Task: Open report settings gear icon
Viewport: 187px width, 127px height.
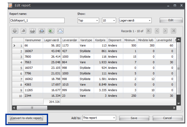Action: tap(15, 31)
